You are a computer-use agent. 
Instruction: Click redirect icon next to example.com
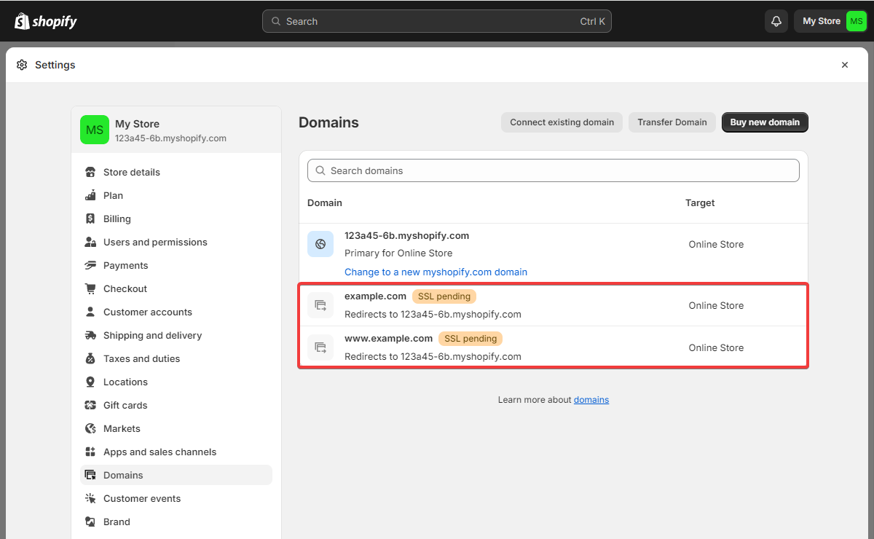(x=320, y=305)
